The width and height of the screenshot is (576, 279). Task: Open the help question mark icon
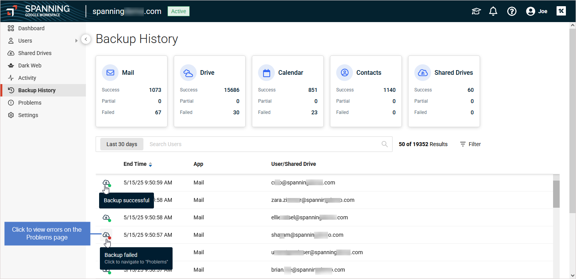tap(512, 11)
